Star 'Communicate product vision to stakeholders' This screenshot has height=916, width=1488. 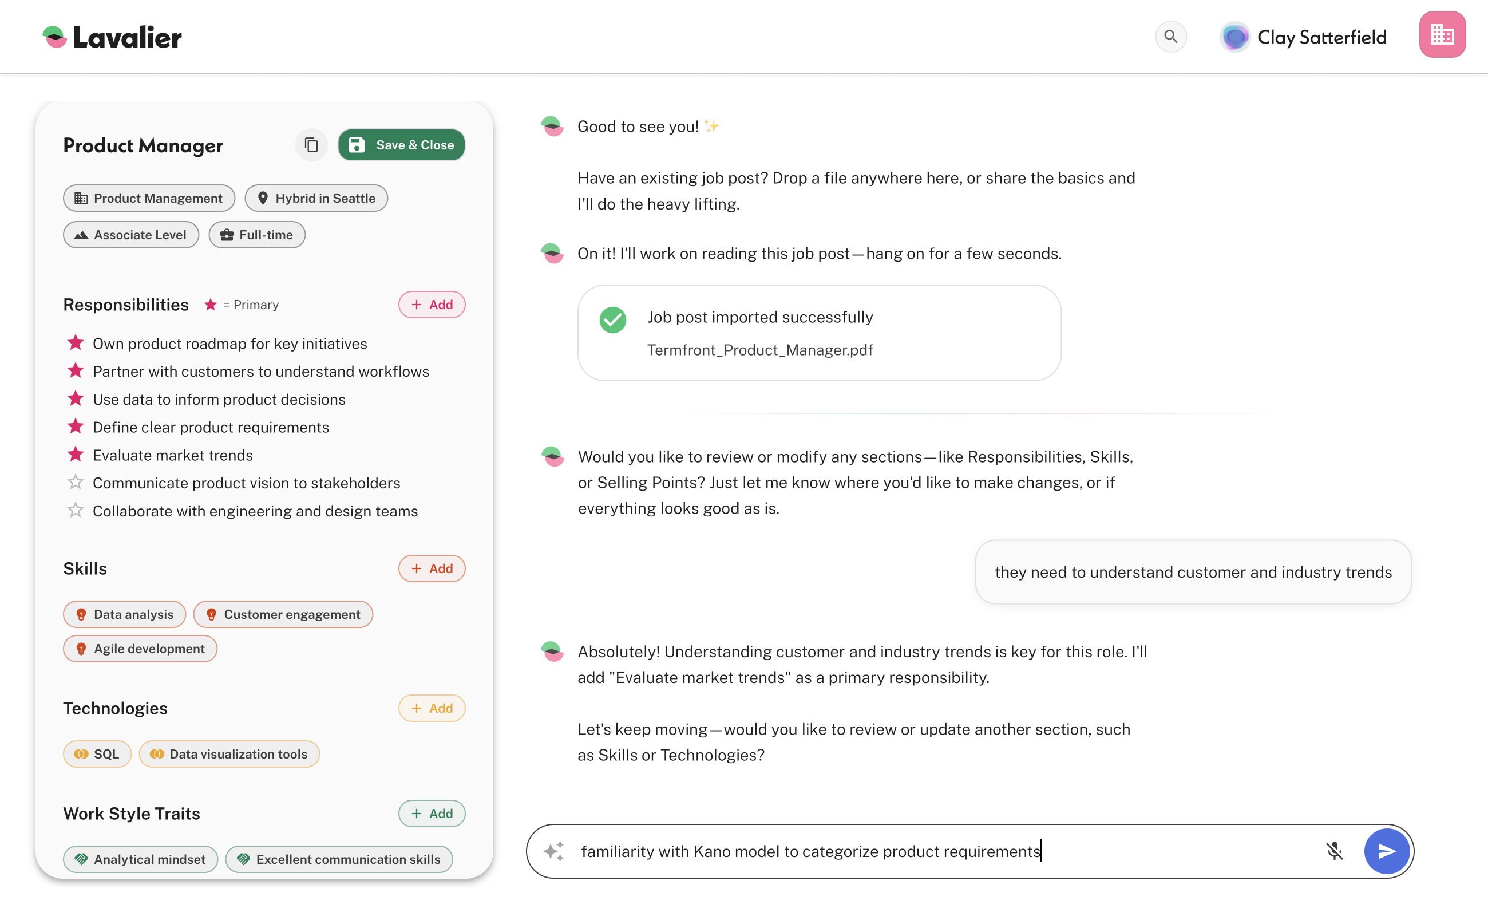[75, 483]
